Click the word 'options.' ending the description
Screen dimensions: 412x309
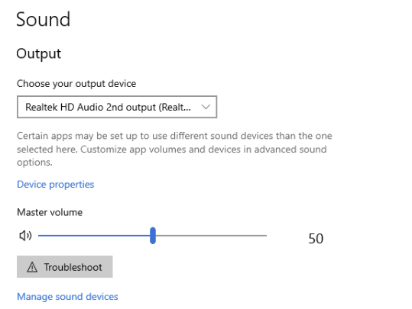(x=34, y=163)
